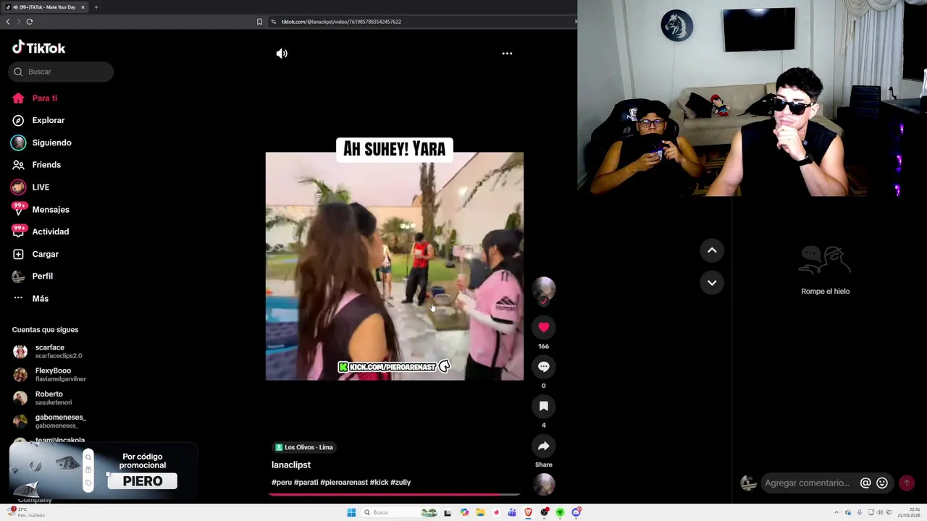Click the Los Olivos - Lima location tag

[x=304, y=447]
